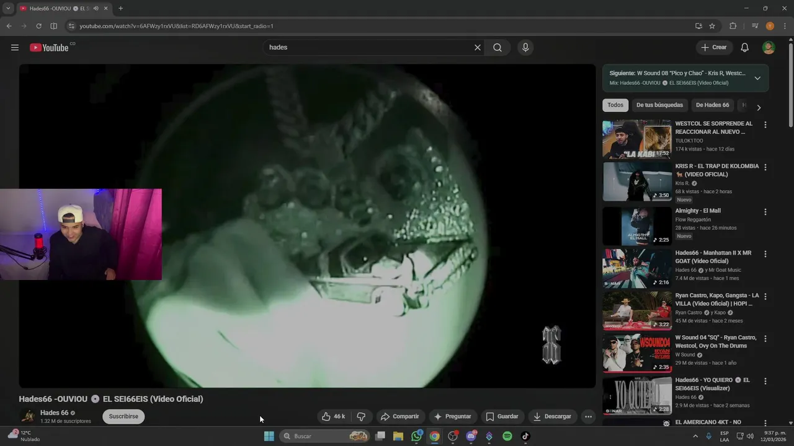Go back in browser history

click(9, 26)
